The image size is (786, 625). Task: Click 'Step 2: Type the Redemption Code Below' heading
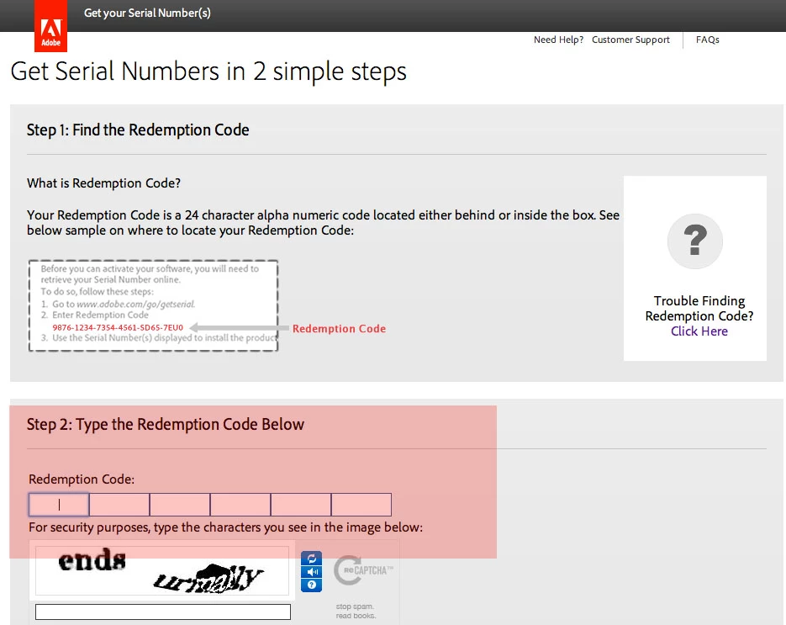(x=166, y=424)
